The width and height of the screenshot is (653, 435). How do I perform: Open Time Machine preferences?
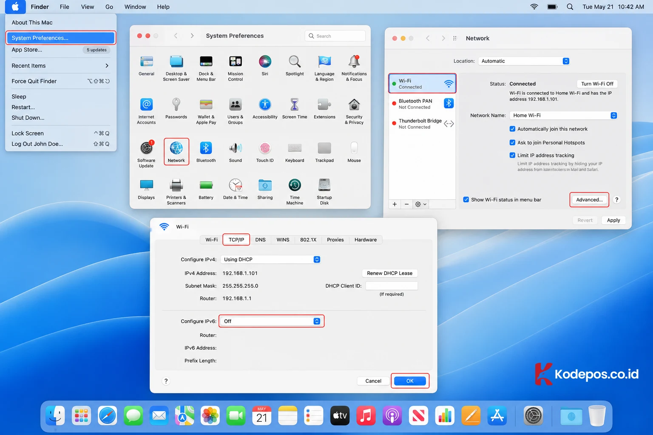pos(295,192)
